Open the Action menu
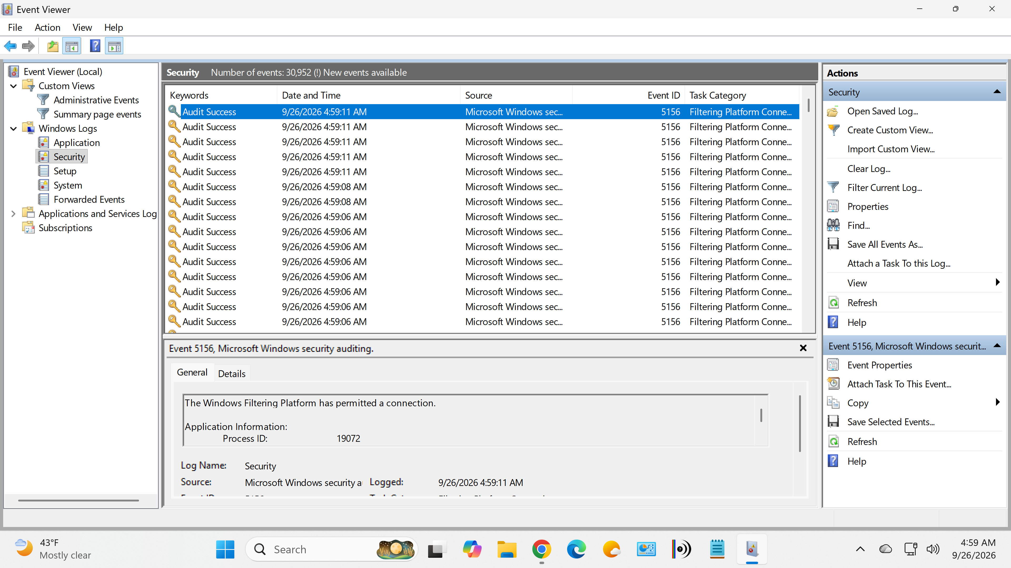The image size is (1011, 568). click(x=47, y=27)
